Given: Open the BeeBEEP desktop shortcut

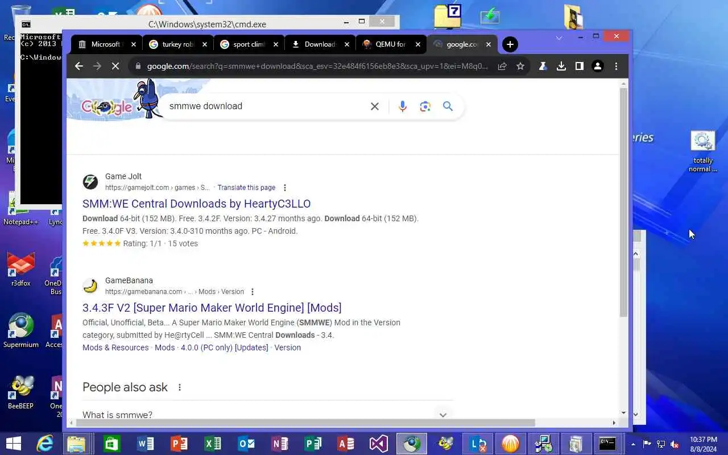Looking at the screenshot, I should point(21,392).
